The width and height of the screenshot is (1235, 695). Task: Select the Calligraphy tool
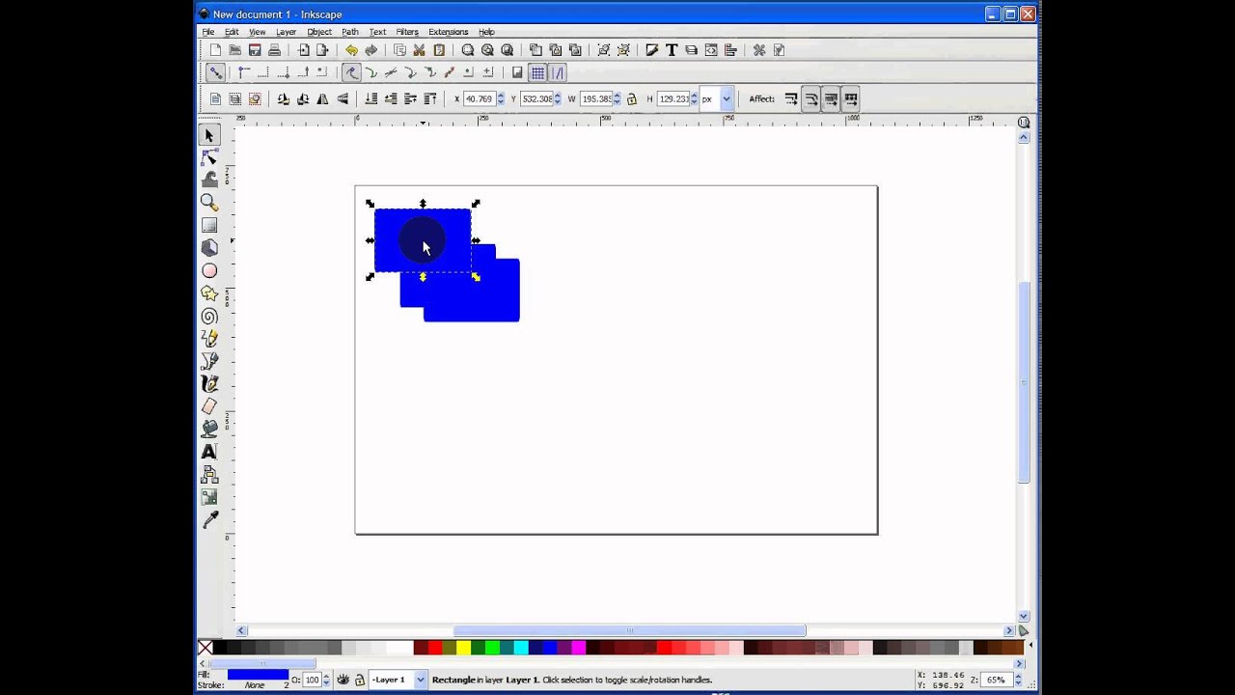[x=209, y=384]
